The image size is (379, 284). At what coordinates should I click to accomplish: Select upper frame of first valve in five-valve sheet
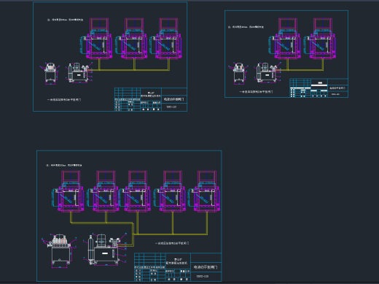pos(71,177)
